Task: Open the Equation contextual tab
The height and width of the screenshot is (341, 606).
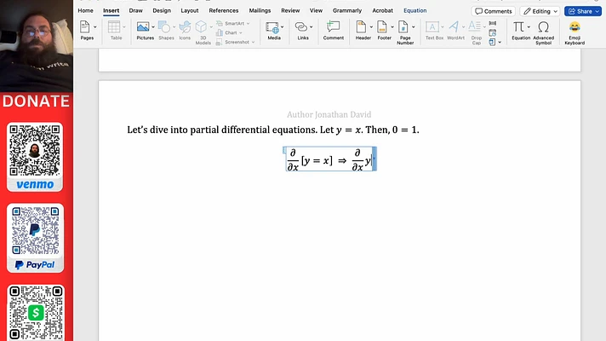Action: (415, 11)
